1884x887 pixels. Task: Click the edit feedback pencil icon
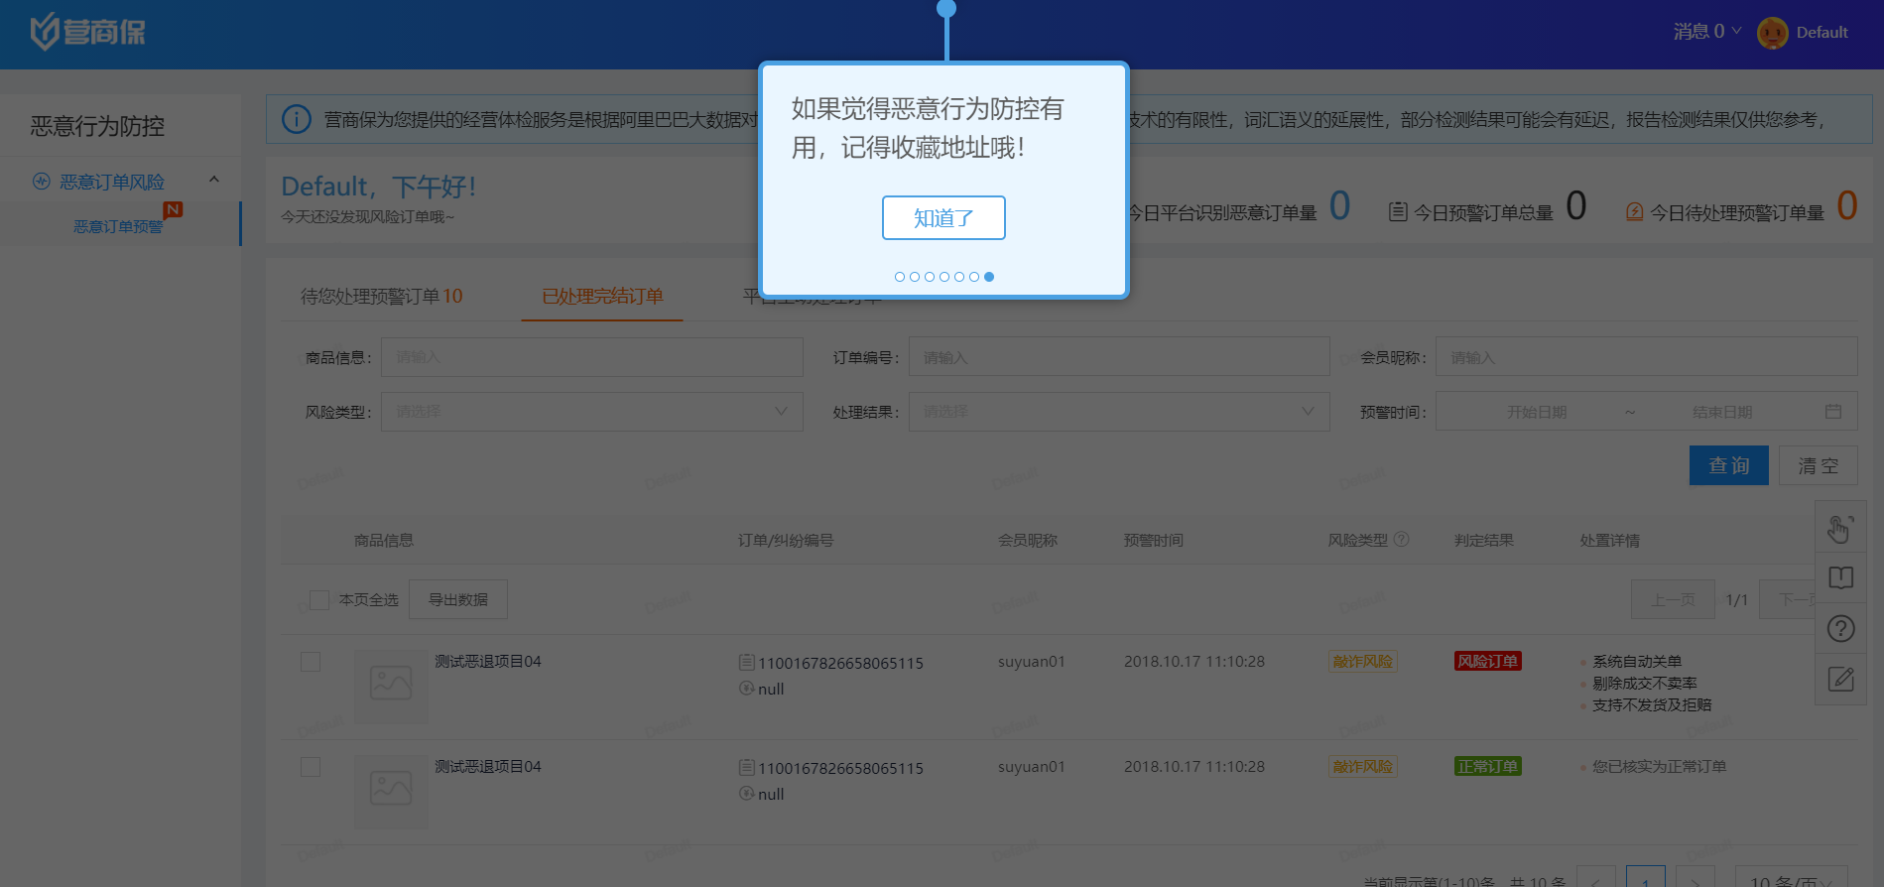point(1840,680)
